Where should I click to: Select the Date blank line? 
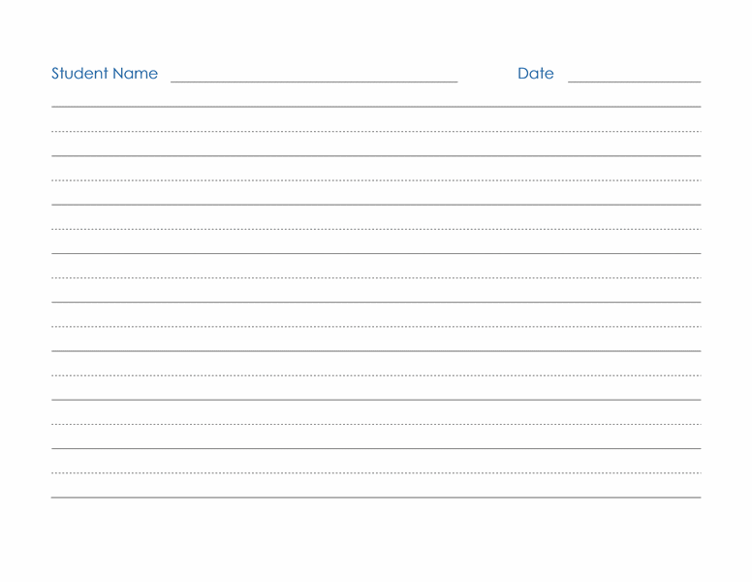pyautogui.click(x=634, y=82)
